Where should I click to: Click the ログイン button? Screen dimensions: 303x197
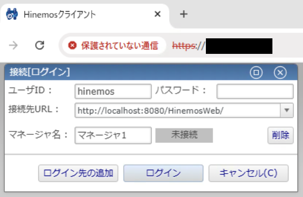click(x=164, y=173)
